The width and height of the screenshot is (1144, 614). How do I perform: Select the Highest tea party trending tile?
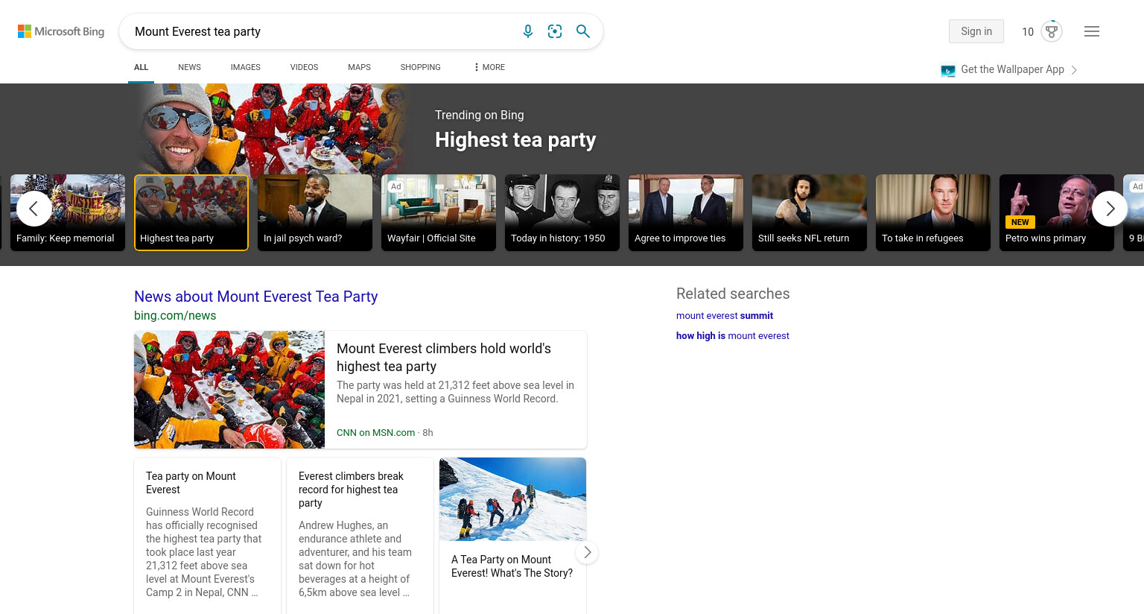[x=191, y=212]
